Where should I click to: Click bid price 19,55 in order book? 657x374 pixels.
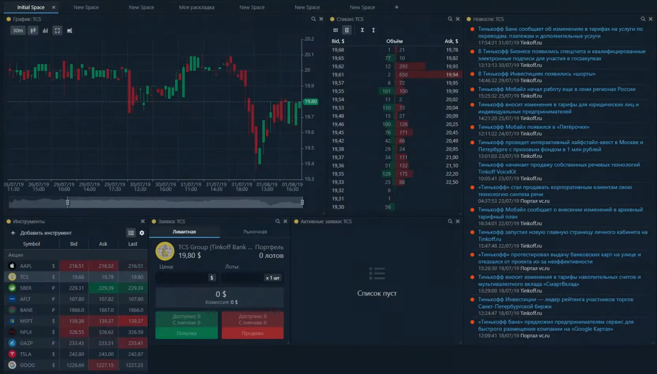point(338,91)
